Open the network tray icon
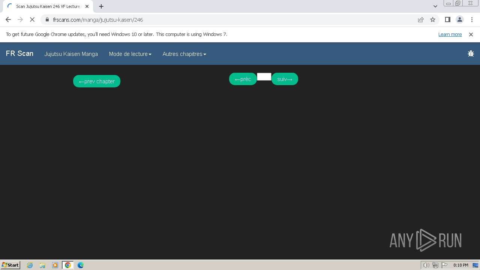This screenshot has height=270, width=480. point(435,265)
